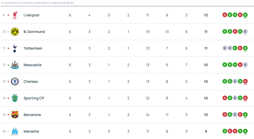The height and width of the screenshot is (139, 254).
Task: Go to the Newcastle team page
Action: point(32,65)
